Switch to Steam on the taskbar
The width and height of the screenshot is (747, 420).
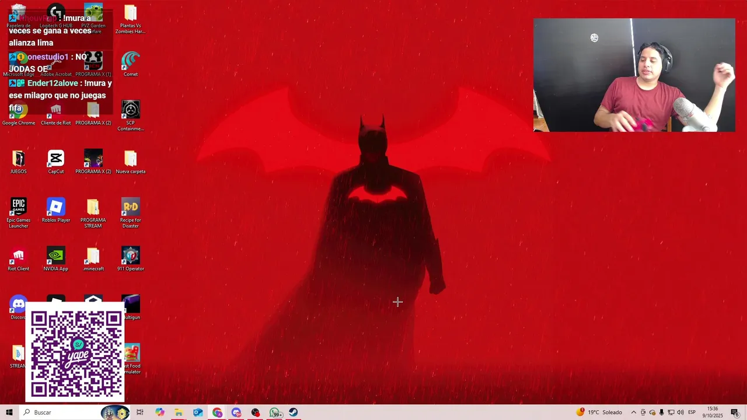[x=294, y=412]
